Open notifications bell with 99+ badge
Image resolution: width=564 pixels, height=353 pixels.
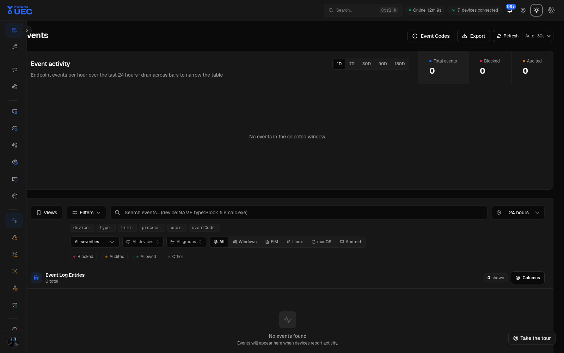pos(510,10)
